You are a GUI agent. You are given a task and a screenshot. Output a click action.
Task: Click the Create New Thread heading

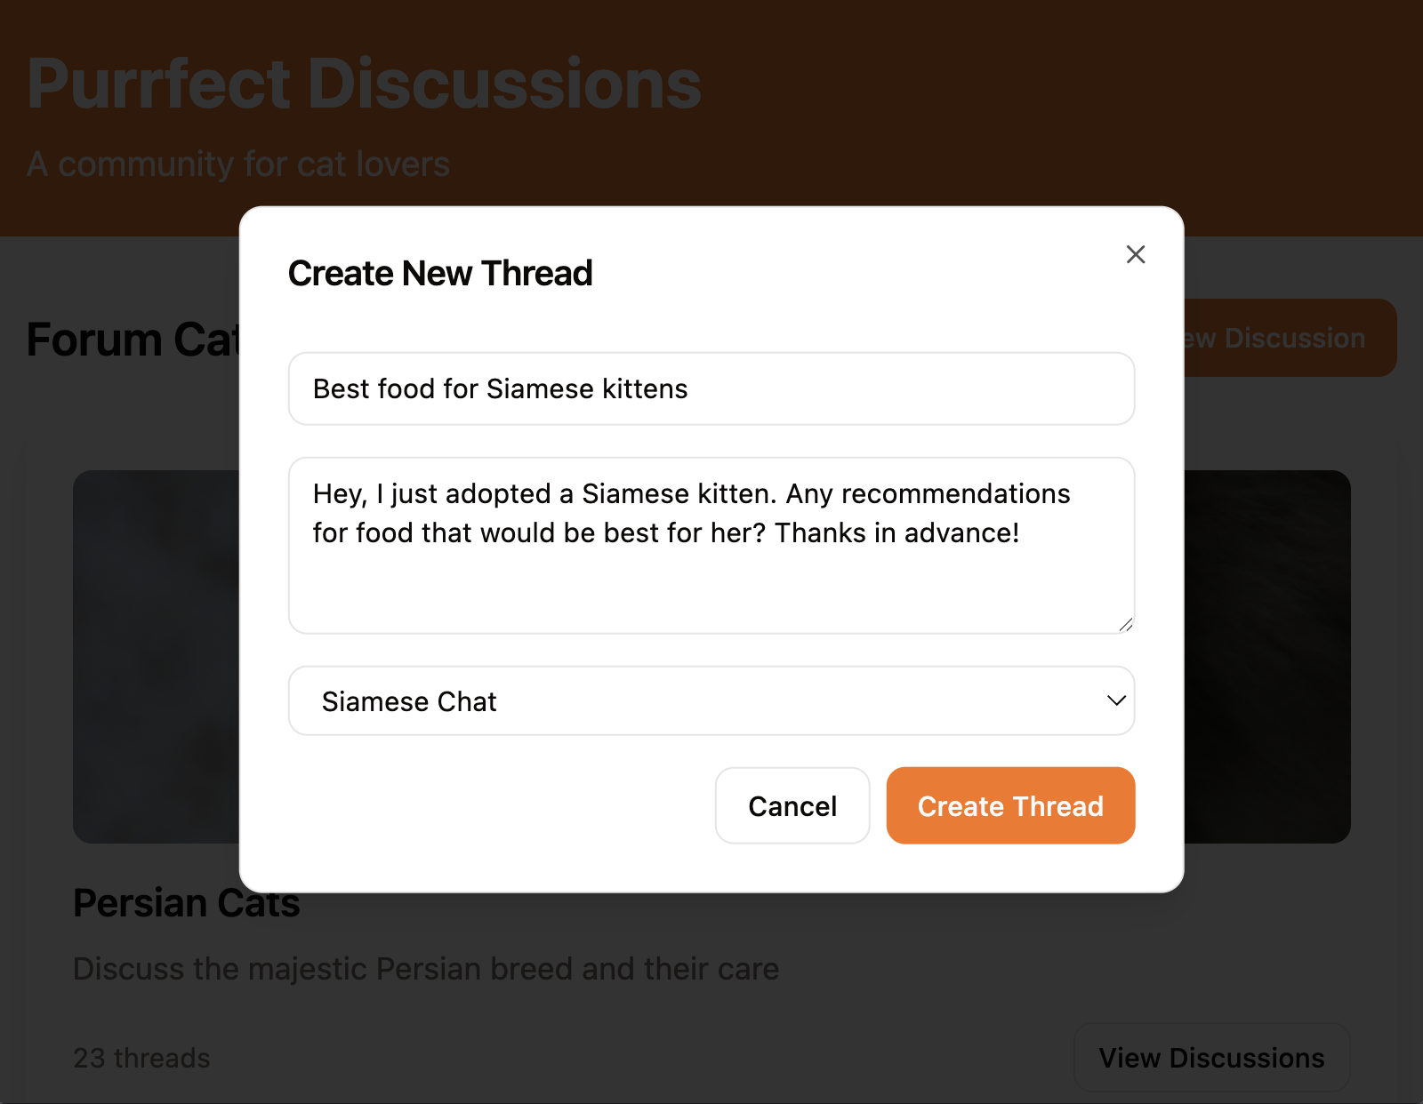(440, 273)
